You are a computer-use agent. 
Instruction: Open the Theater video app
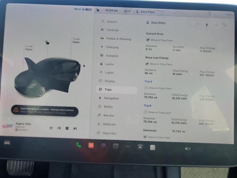coord(140,147)
